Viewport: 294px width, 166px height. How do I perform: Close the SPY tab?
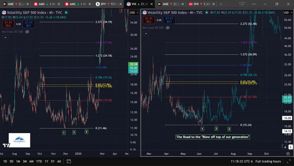pyautogui.click(x=121, y=4)
